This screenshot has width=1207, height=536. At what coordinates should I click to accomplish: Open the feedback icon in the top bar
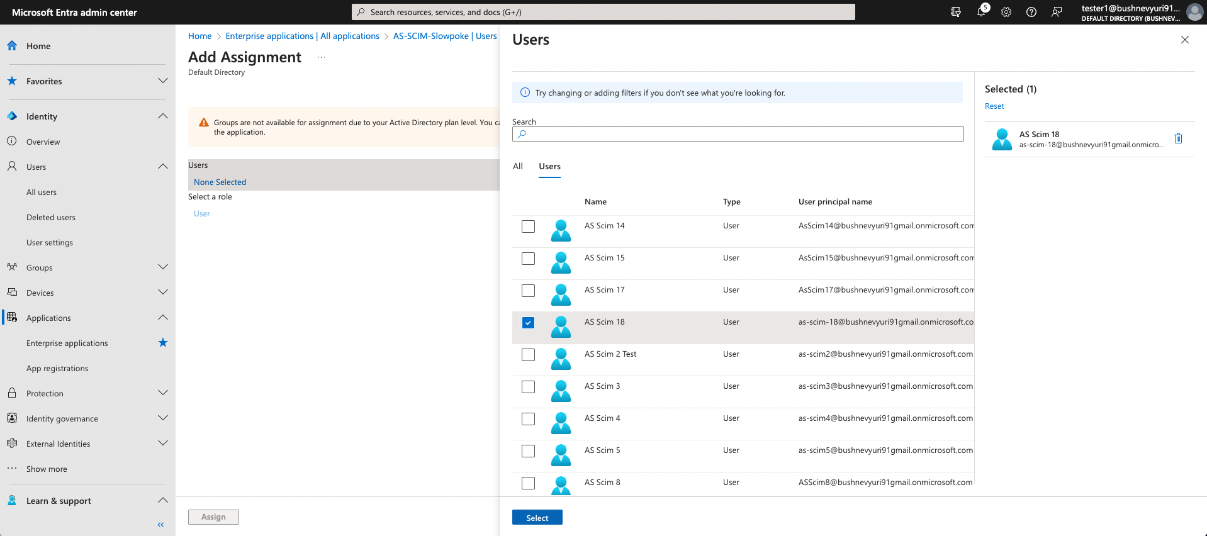coord(1057,12)
